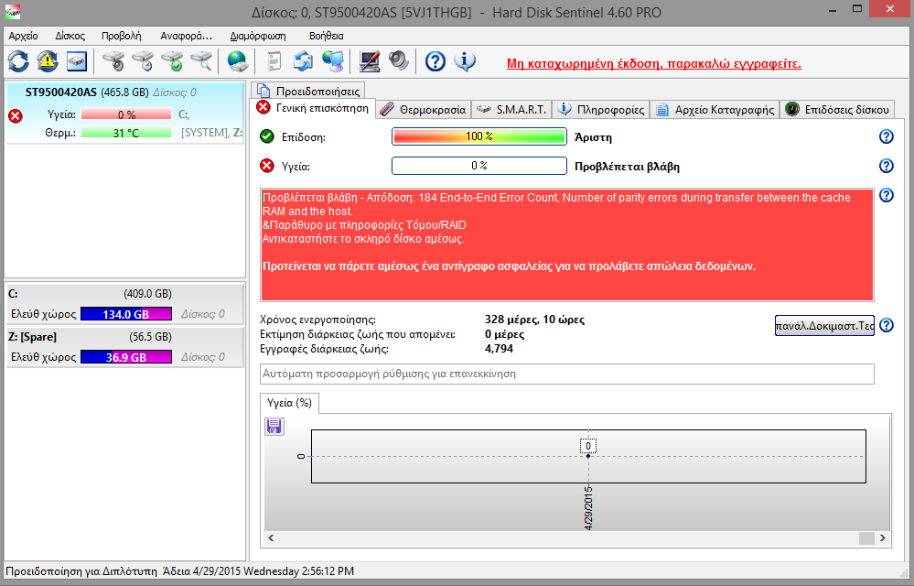Screen dimensions: 914x586
Task: Open the Αναφορά... menu
Action: [x=186, y=36]
